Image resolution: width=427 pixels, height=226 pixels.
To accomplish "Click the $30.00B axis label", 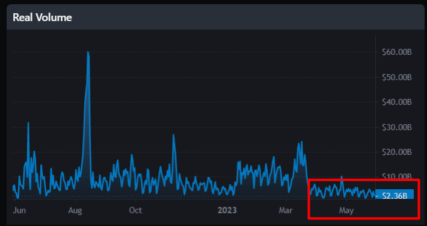I will [397, 128].
